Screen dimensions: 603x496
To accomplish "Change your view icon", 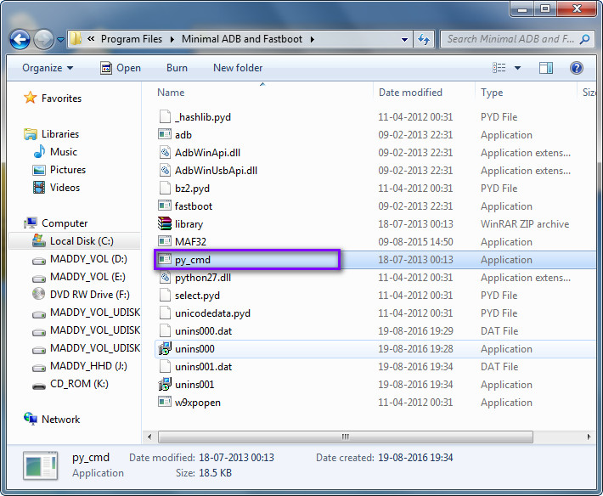I will click(x=499, y=68).
